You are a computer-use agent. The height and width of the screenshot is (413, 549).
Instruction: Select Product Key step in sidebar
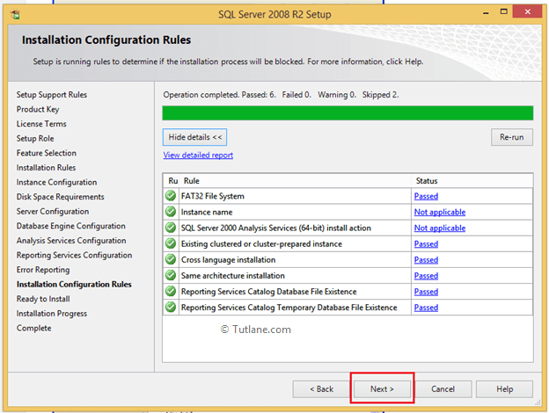tap(38, 110)
